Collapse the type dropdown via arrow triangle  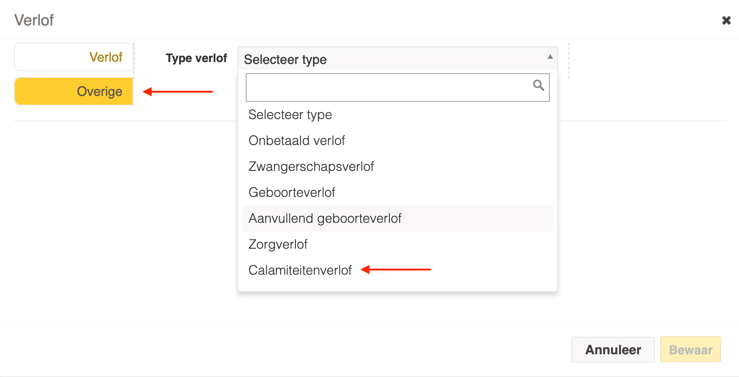pos(550,57)
